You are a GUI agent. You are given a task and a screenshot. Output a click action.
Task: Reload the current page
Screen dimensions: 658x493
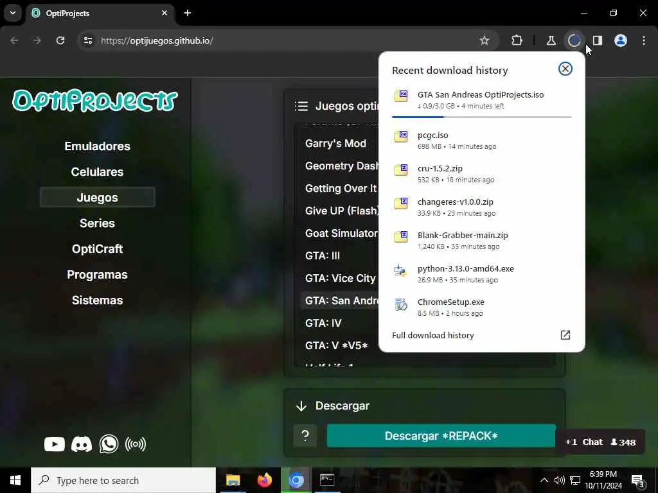[60, 40]
